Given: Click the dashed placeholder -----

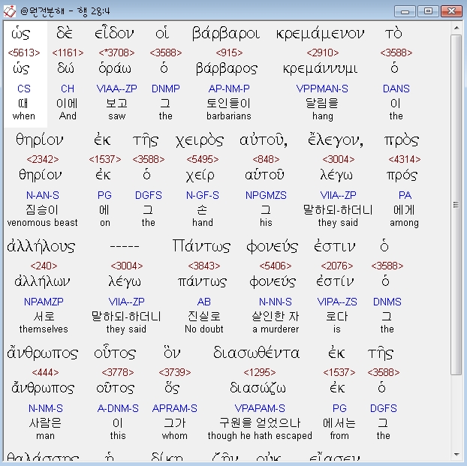Looking at the screenshot, I should click(125, 247).
